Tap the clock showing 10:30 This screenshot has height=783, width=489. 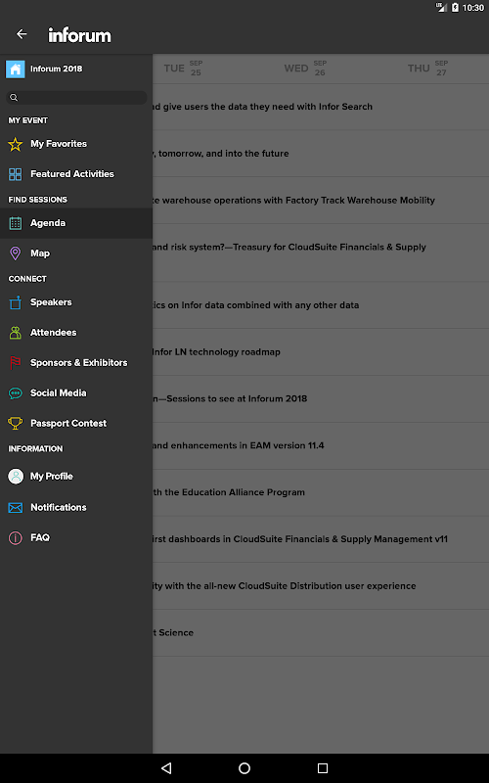pyautogui.click(x=473, y=8)
